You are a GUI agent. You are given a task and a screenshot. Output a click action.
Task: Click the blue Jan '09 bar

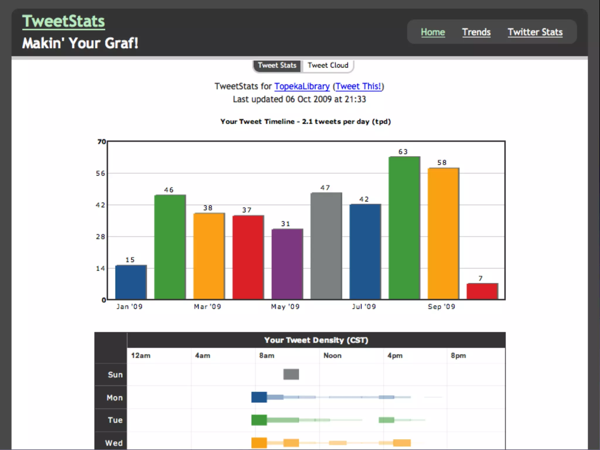[x=131, y=282]
